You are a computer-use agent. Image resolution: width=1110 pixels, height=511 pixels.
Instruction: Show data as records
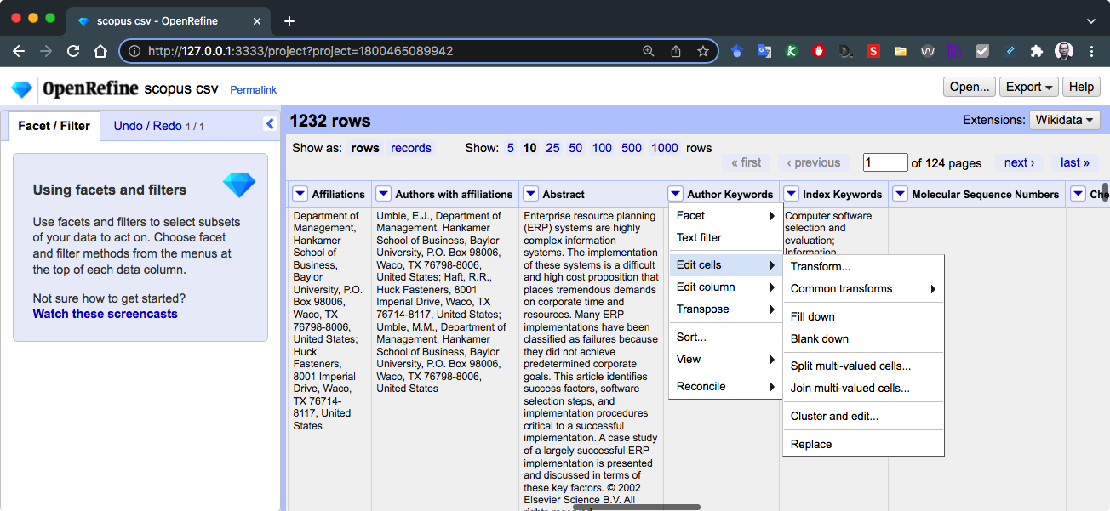click(x=411, y=148)
